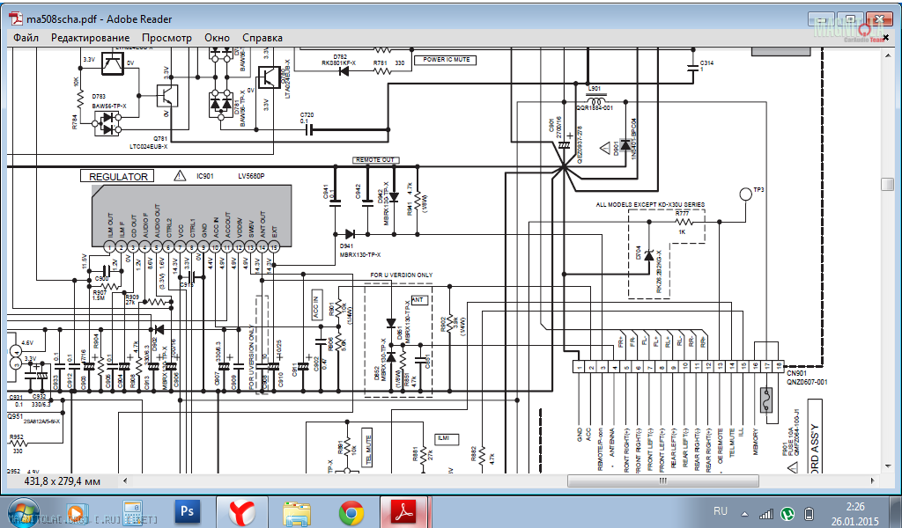Open Windows Explorer from the taskbar
The height and width of the screenshot is (528, 902).
(x=297, y=511)
